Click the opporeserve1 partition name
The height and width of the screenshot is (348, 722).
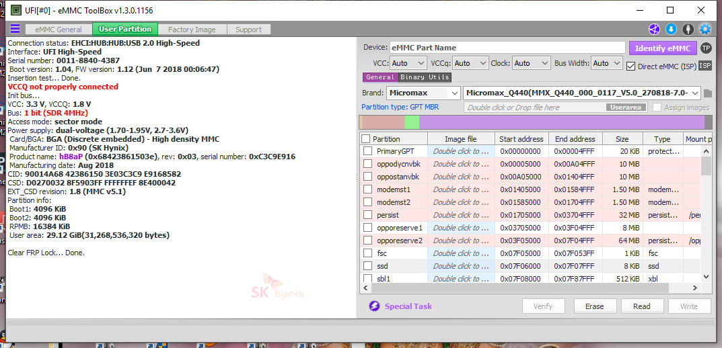pyautogui.click(x=399, y=228)
